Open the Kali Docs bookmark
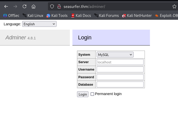178x114 pixels. coord(81,16)
